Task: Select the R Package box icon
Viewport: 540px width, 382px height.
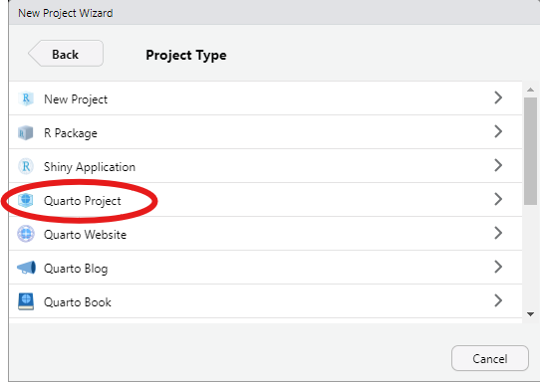Action: 26,132
